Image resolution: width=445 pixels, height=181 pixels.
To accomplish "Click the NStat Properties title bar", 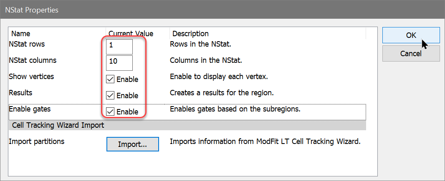I will coord(167,10).
